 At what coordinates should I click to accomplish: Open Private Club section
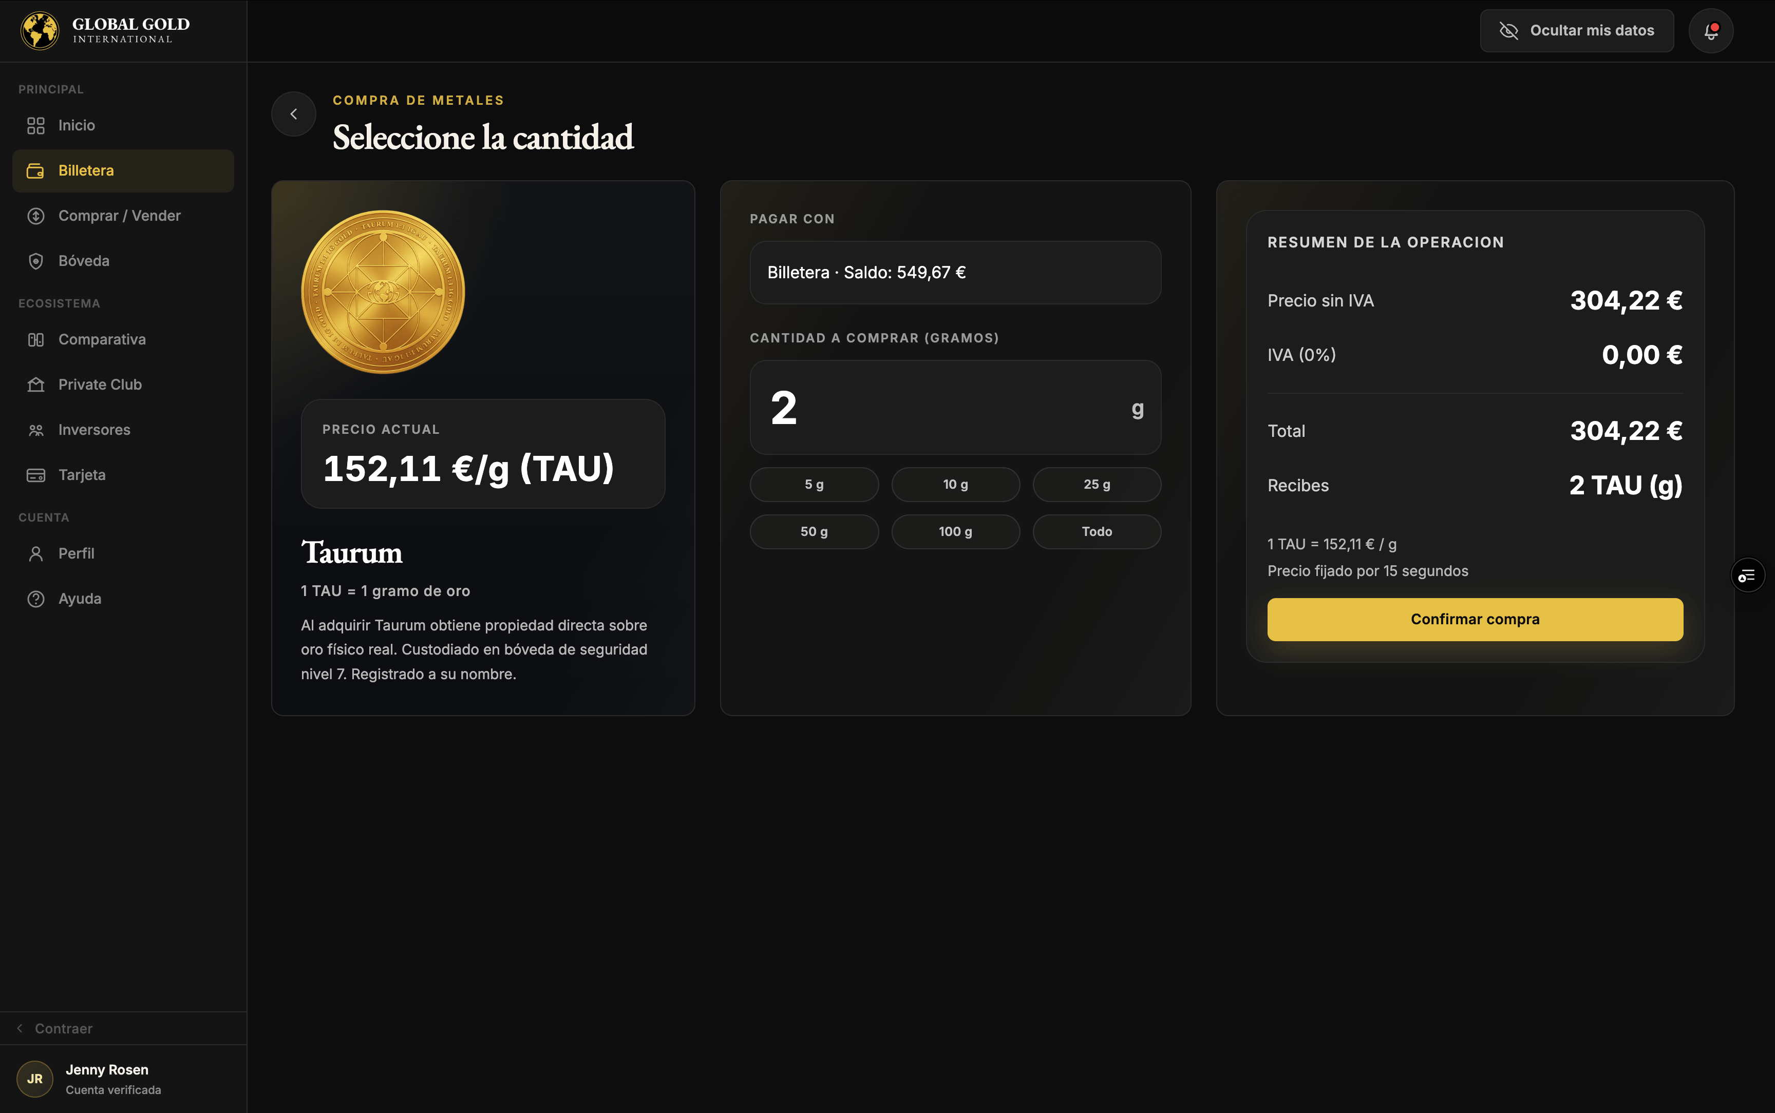(x=123, y=385)
